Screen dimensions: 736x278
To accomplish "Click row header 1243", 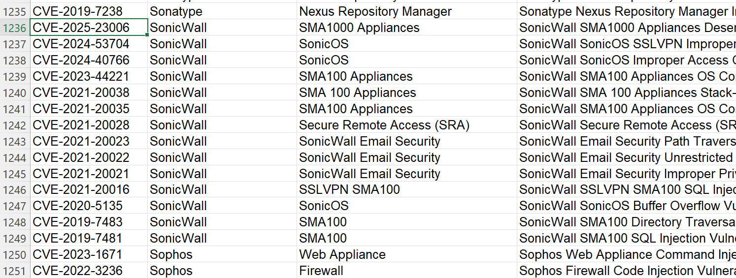I will (14, 141).
